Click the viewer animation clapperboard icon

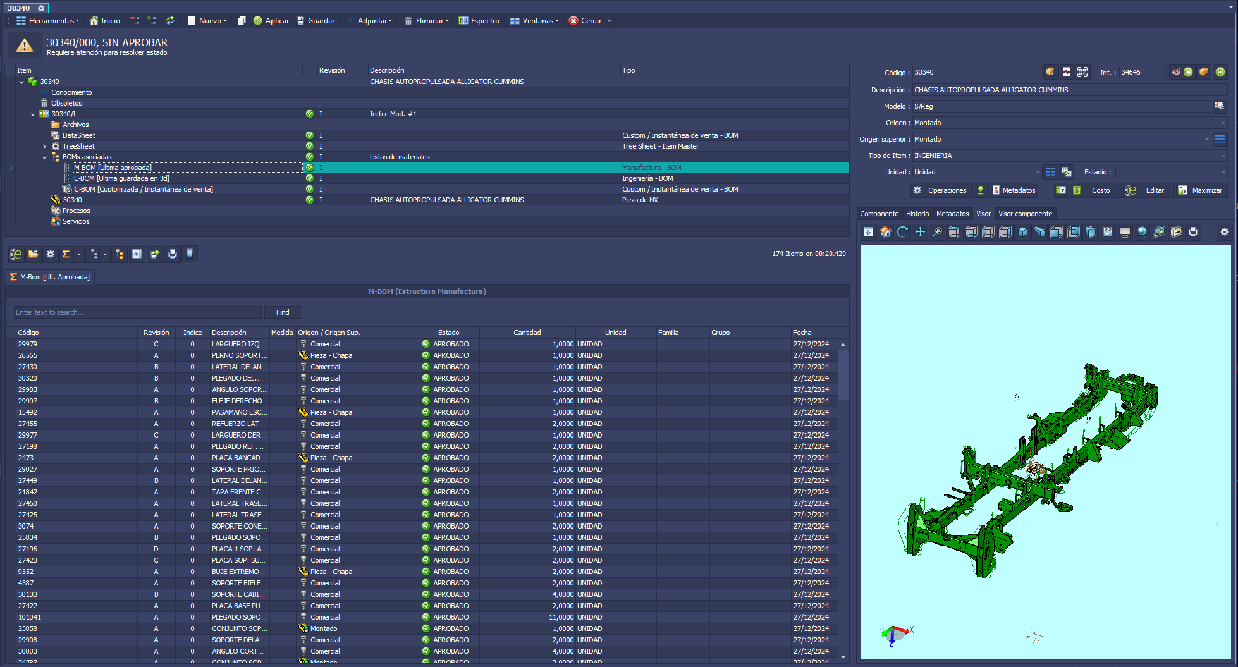(1108, 232)
